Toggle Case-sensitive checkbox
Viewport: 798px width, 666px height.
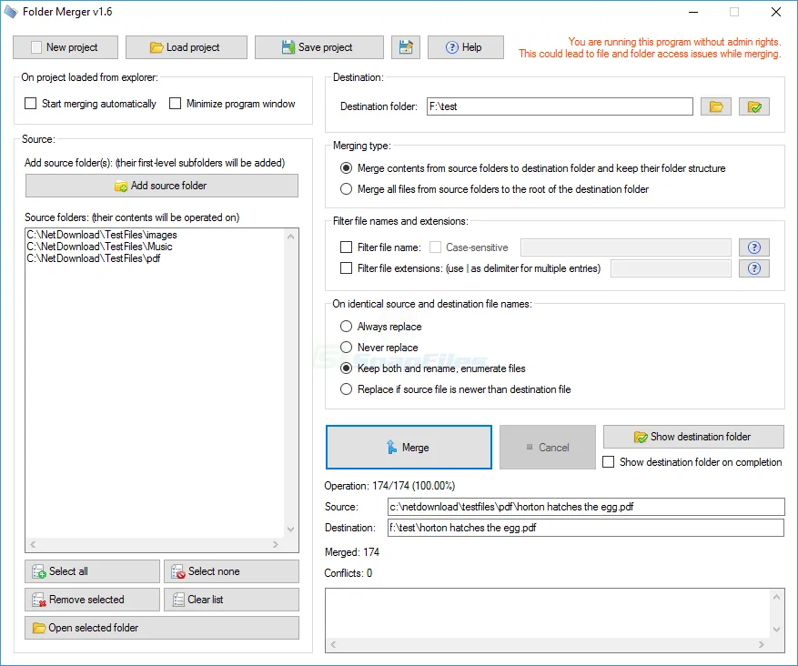point(435,247)
